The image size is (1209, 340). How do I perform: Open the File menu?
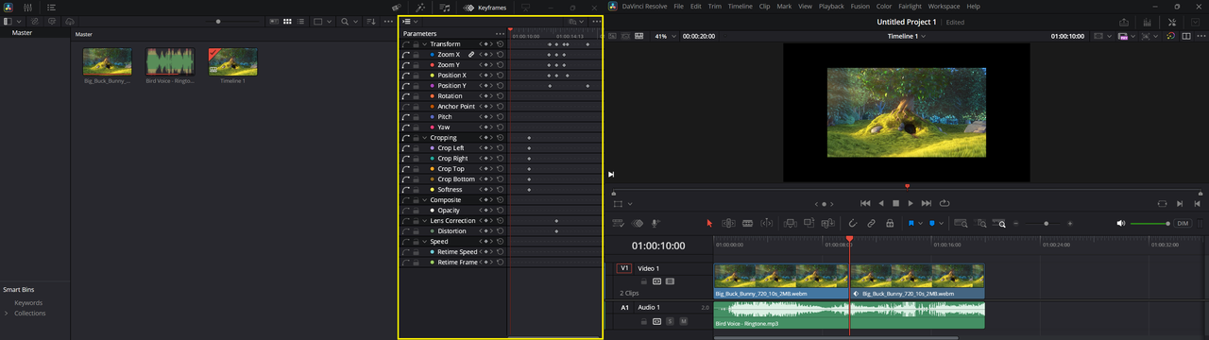679,7
